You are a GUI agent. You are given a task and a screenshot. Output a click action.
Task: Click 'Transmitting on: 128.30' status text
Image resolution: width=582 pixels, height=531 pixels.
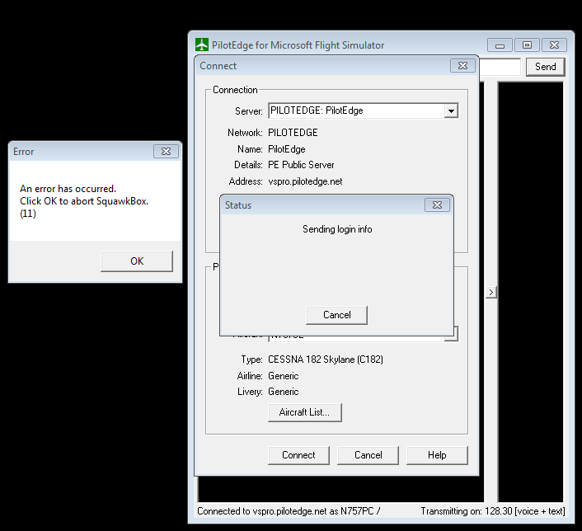(x=493, y=511)
